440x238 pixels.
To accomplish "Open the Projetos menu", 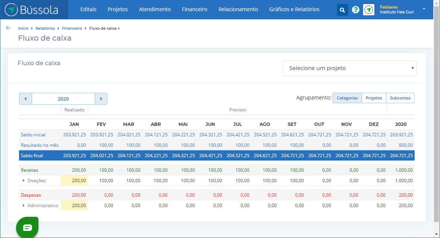I will click(118, 9).
